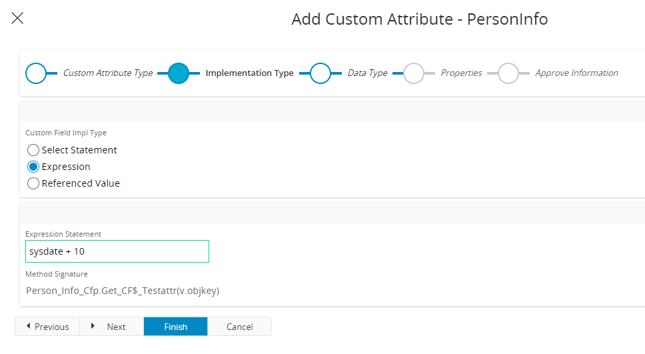Click the Approve Information step circle

(x=508, y=73)
